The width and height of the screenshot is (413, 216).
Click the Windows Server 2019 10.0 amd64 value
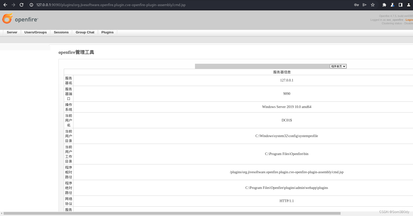point(287,107)
